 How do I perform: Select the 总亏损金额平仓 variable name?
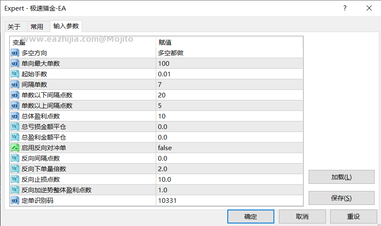tap(44, 127)
